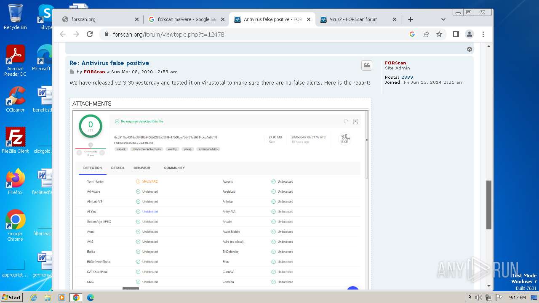The image size is (539, 303).
Task: Click the Google icon in address bar
Action: tap(412, 34)
